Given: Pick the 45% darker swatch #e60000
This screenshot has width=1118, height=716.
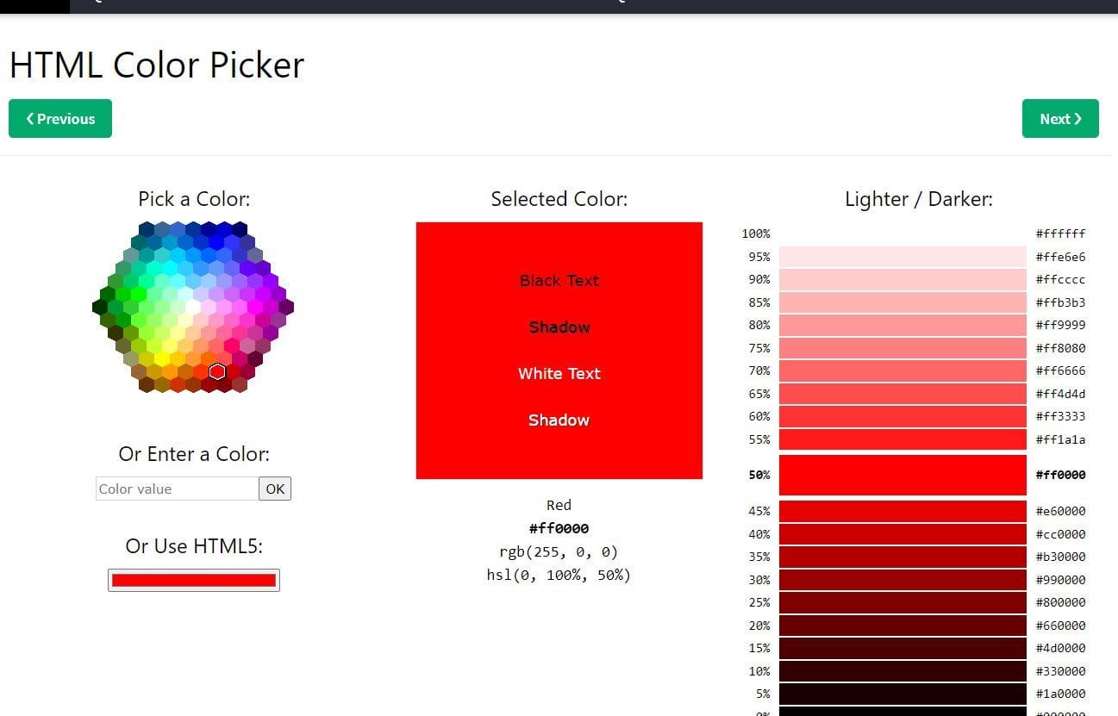Looking at the screenshot, I should point(903,511).
